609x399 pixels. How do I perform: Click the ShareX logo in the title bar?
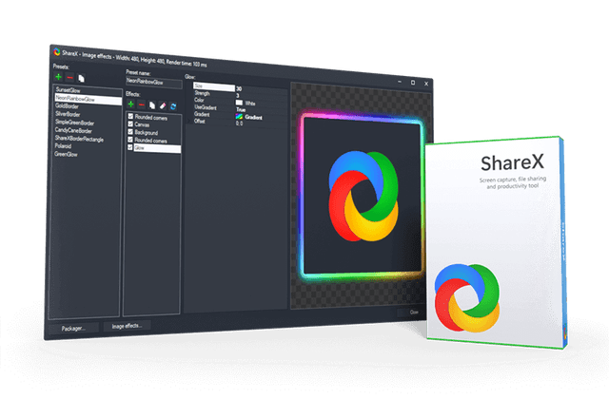[57, 51]
